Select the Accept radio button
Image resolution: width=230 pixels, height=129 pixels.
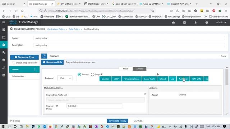79,75
